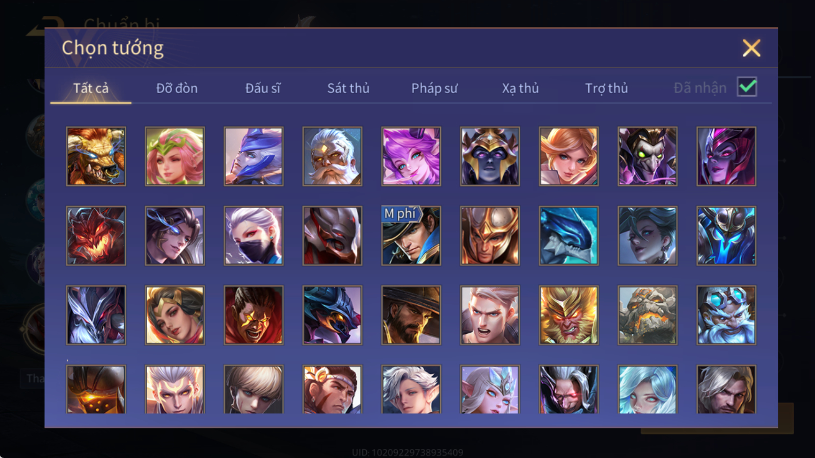This screenshot has width=815, height=458.
Task: Pick the golden spartan helmet warrior hero
Action: pos(490,236)
